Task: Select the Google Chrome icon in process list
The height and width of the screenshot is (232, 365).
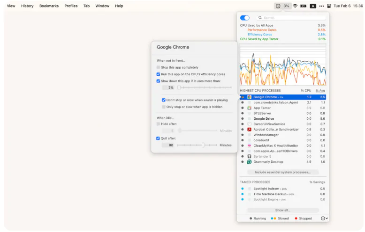Action: pyautogui.click(x=249, y=97)
